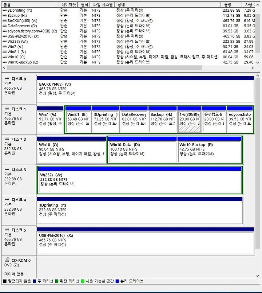Click the Win10 (C:) volume row icon
The height and width of the screenshot is (293, 262).
click(x=4, y=57)
